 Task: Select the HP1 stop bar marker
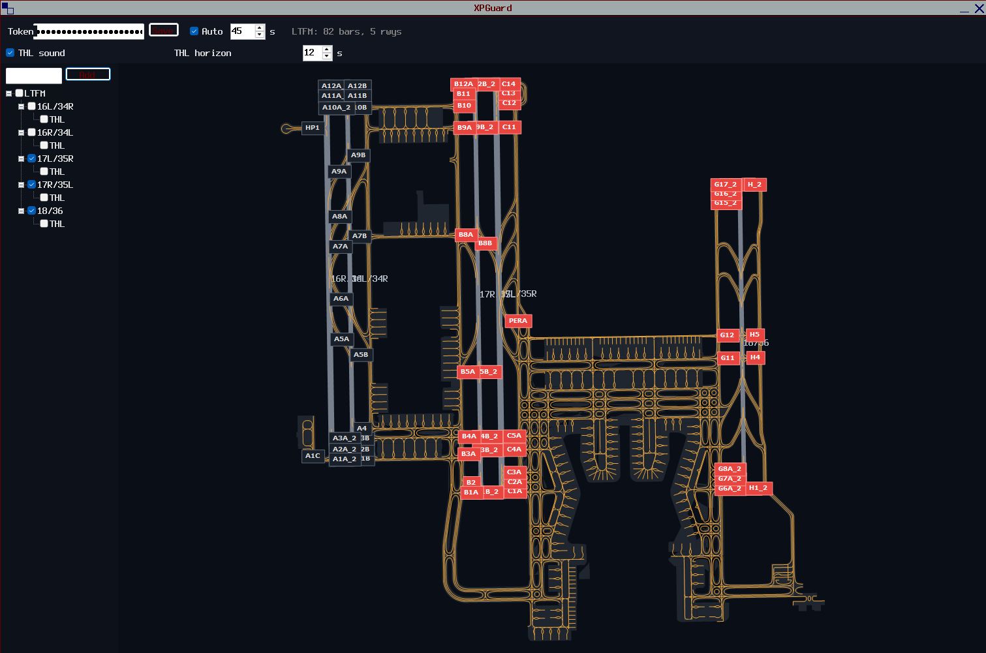click(x=313, y=128)
